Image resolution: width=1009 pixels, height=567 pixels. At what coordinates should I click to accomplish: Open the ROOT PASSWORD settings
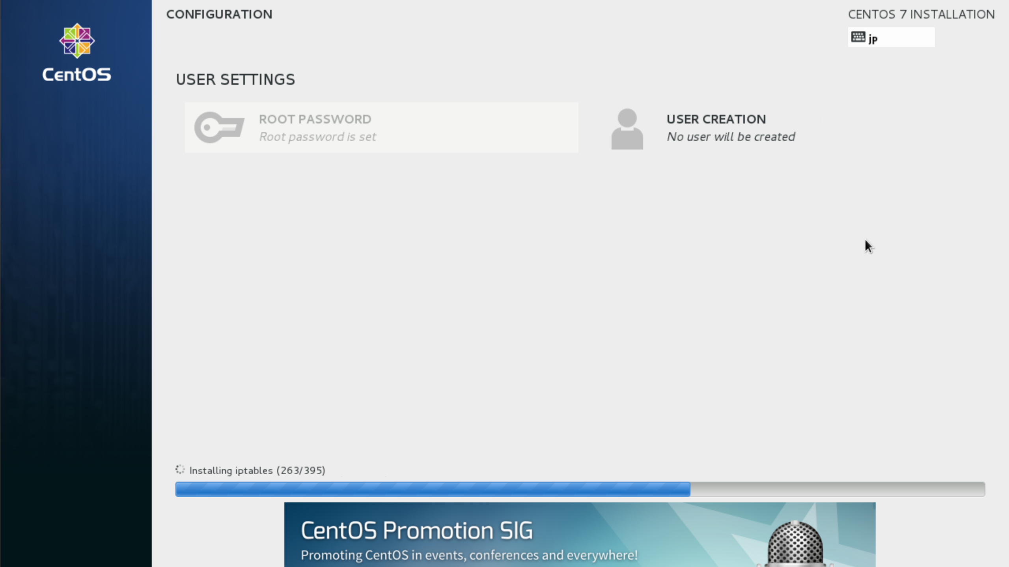pos(381,127)
